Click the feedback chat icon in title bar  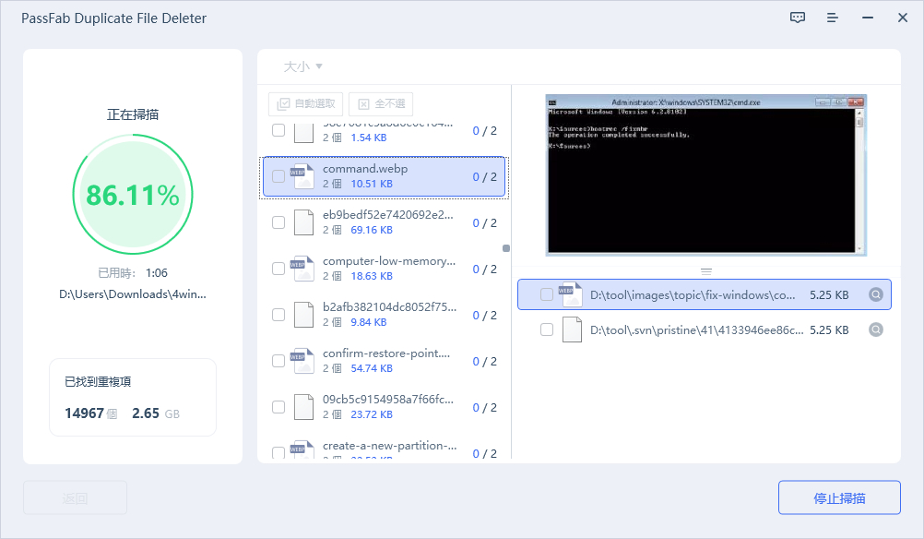[x=798, y=18]
